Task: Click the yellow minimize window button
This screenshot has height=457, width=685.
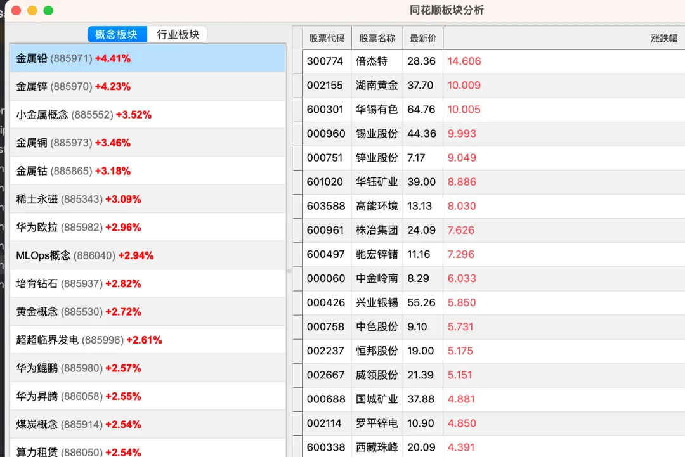Action: click(32, 11)
